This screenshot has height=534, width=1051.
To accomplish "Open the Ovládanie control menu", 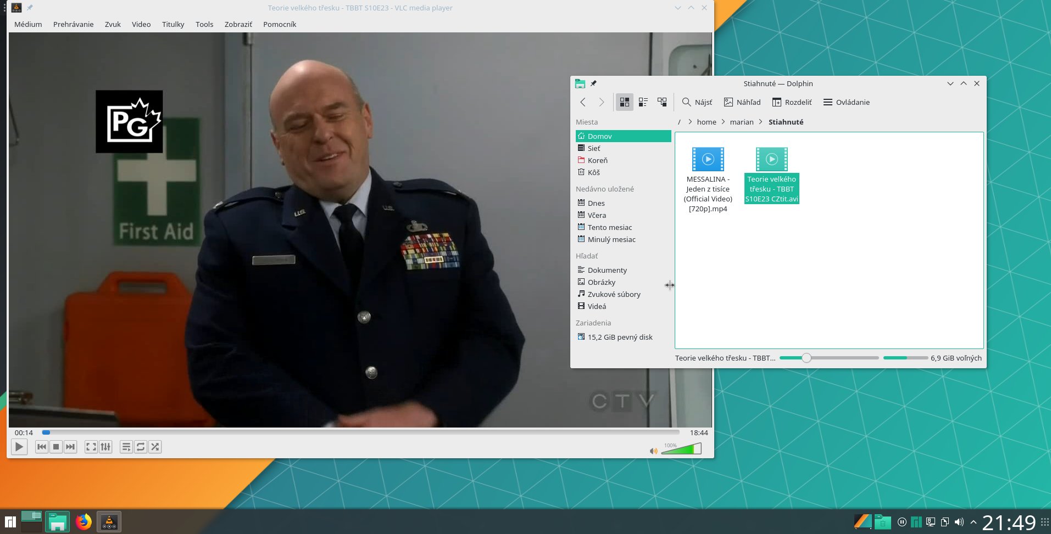I will coord(846,102).
